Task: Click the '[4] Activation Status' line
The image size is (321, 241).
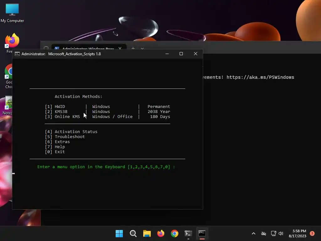Action: click(71, 132)
